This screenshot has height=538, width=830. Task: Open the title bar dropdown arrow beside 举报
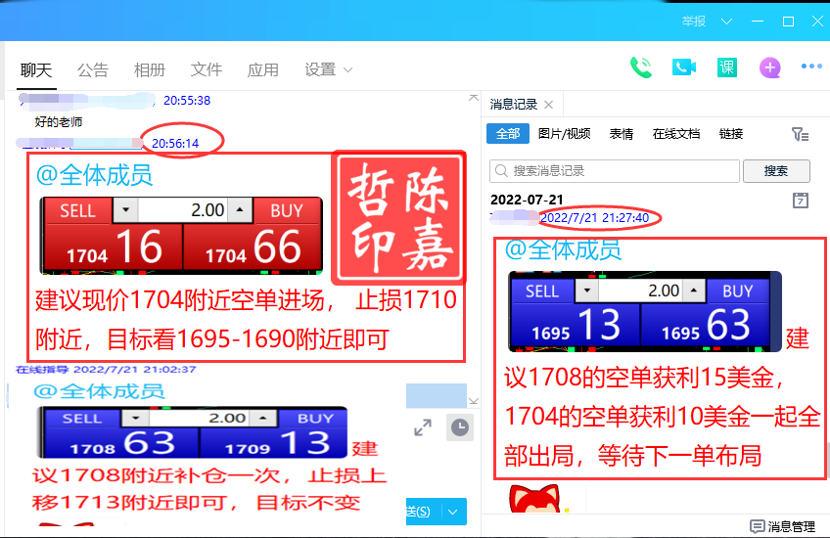725,22
